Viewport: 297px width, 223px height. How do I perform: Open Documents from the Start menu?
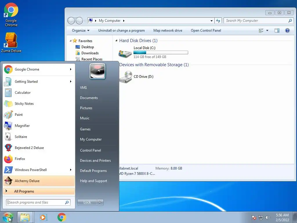[89, 98]
